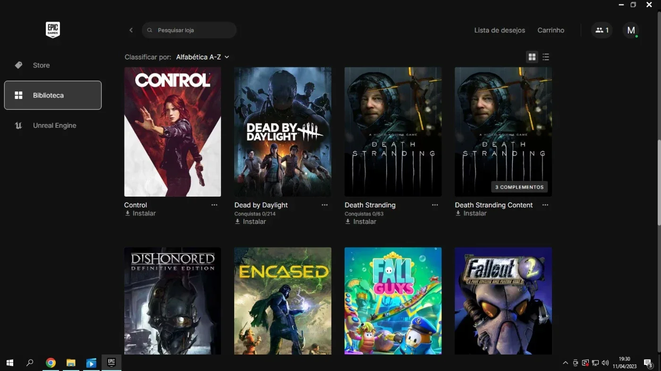Screen dimensions: 661x371
Task: Open the notification center icon
Action: coord(648,363)
